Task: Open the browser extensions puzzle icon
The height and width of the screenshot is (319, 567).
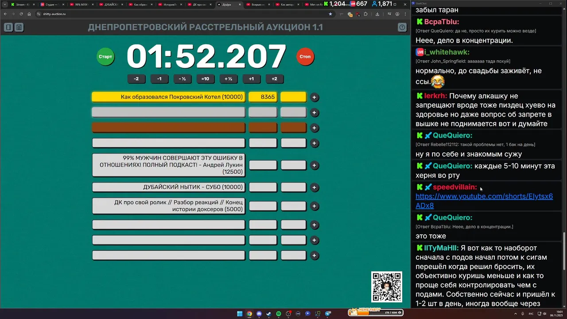Action: [365, 14]
